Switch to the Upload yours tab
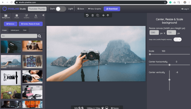 tap(15, 30)
